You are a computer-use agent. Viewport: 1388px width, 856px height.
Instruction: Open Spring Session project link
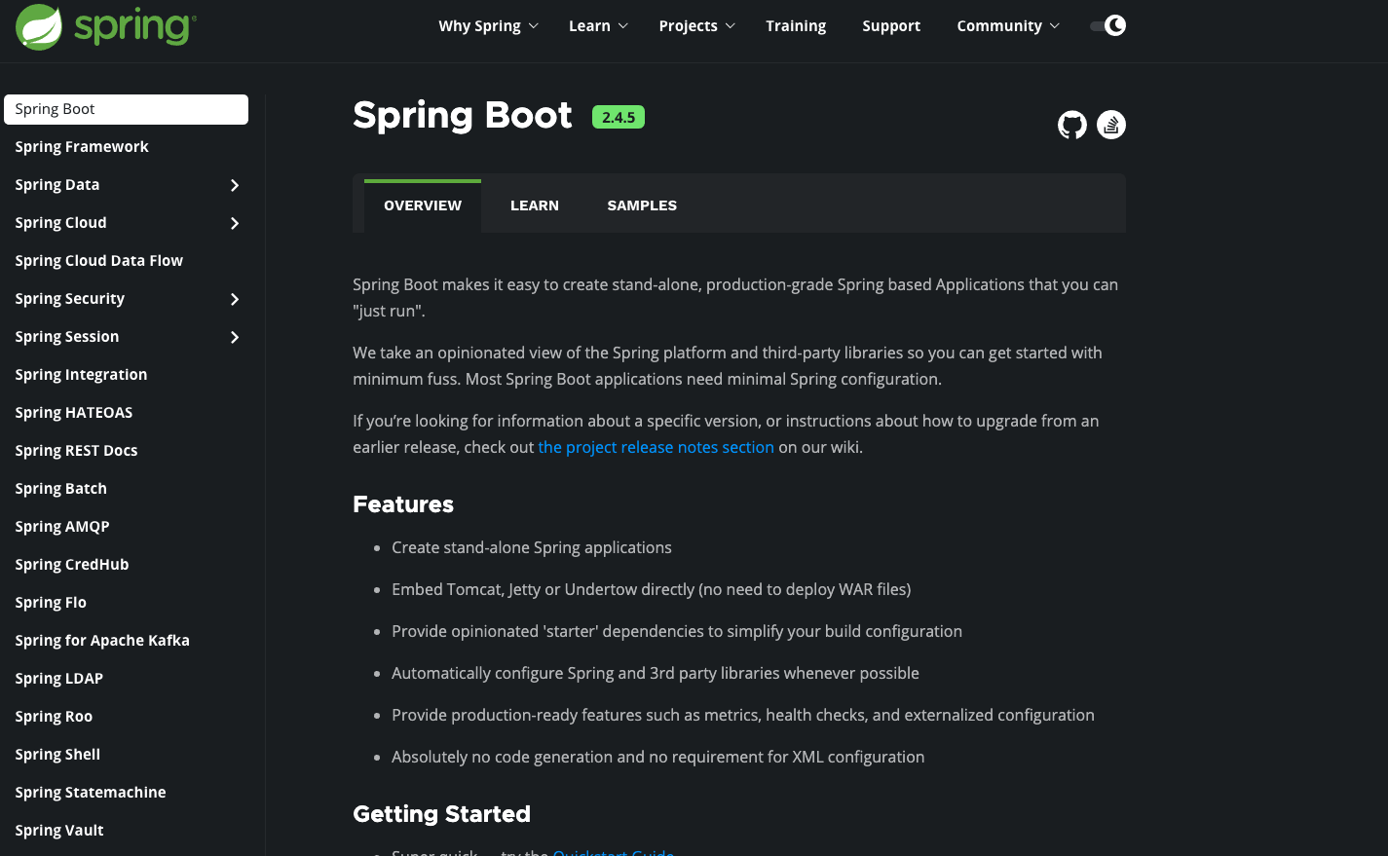coord(67,337)
